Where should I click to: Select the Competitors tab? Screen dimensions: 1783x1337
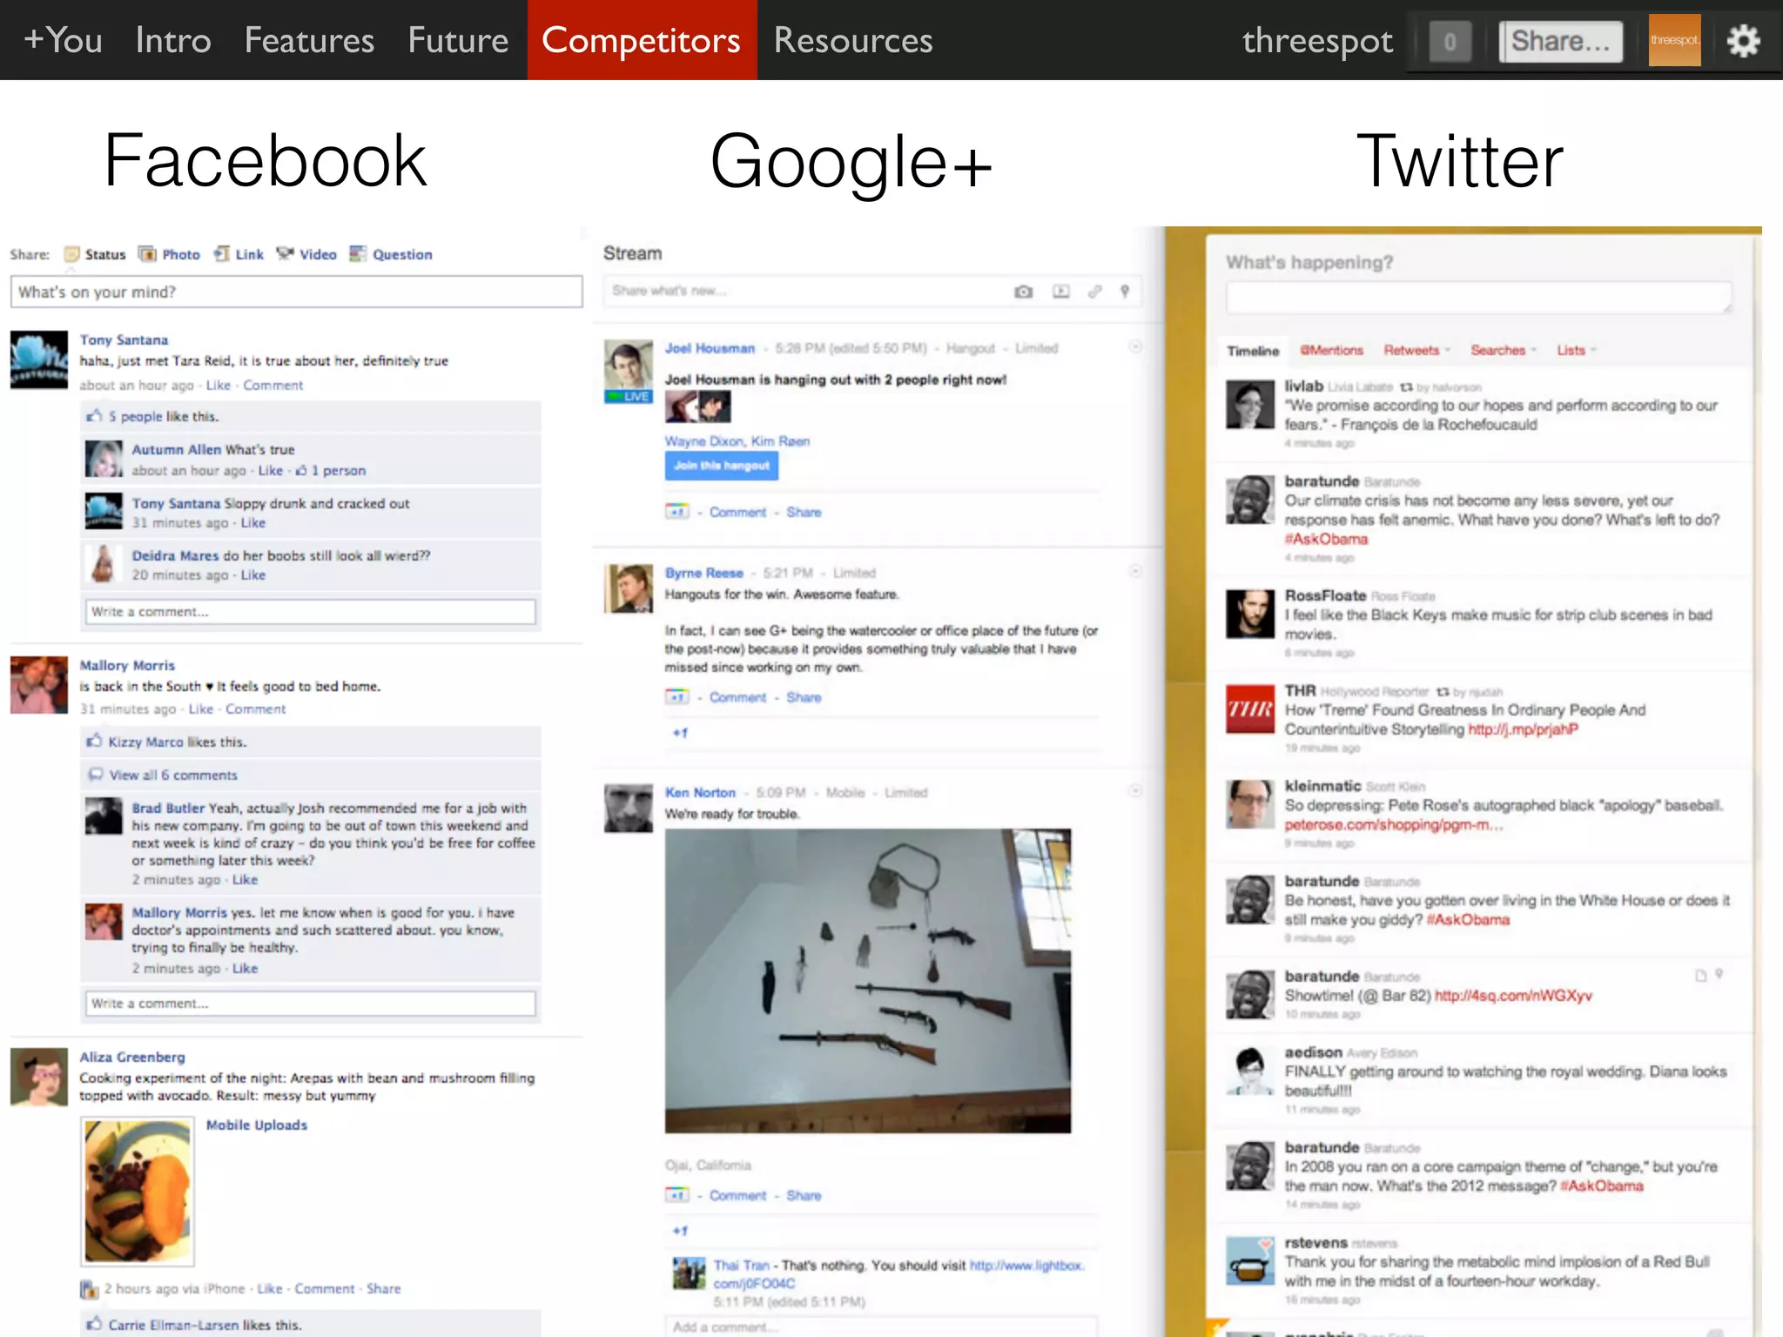pos(642,40)
